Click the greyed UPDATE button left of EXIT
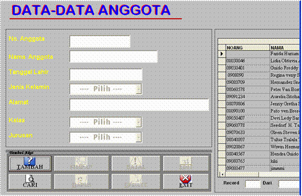 (136, 181)
